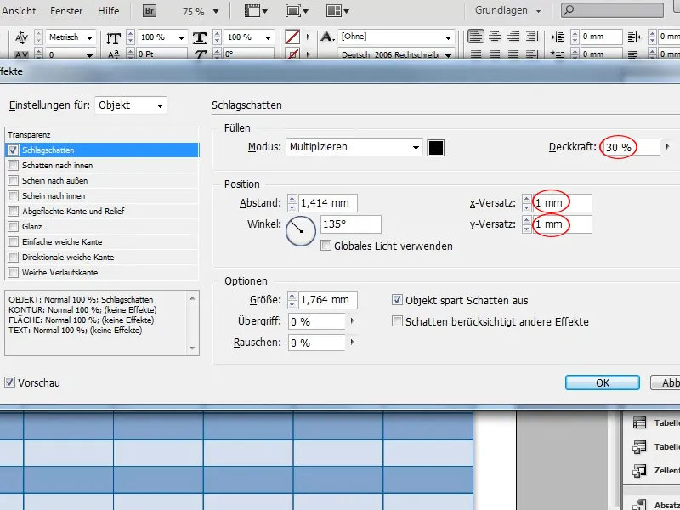Confirm the effects dialog with OK
This screenshot has height=510, width=680.
(x=603, y=382)
